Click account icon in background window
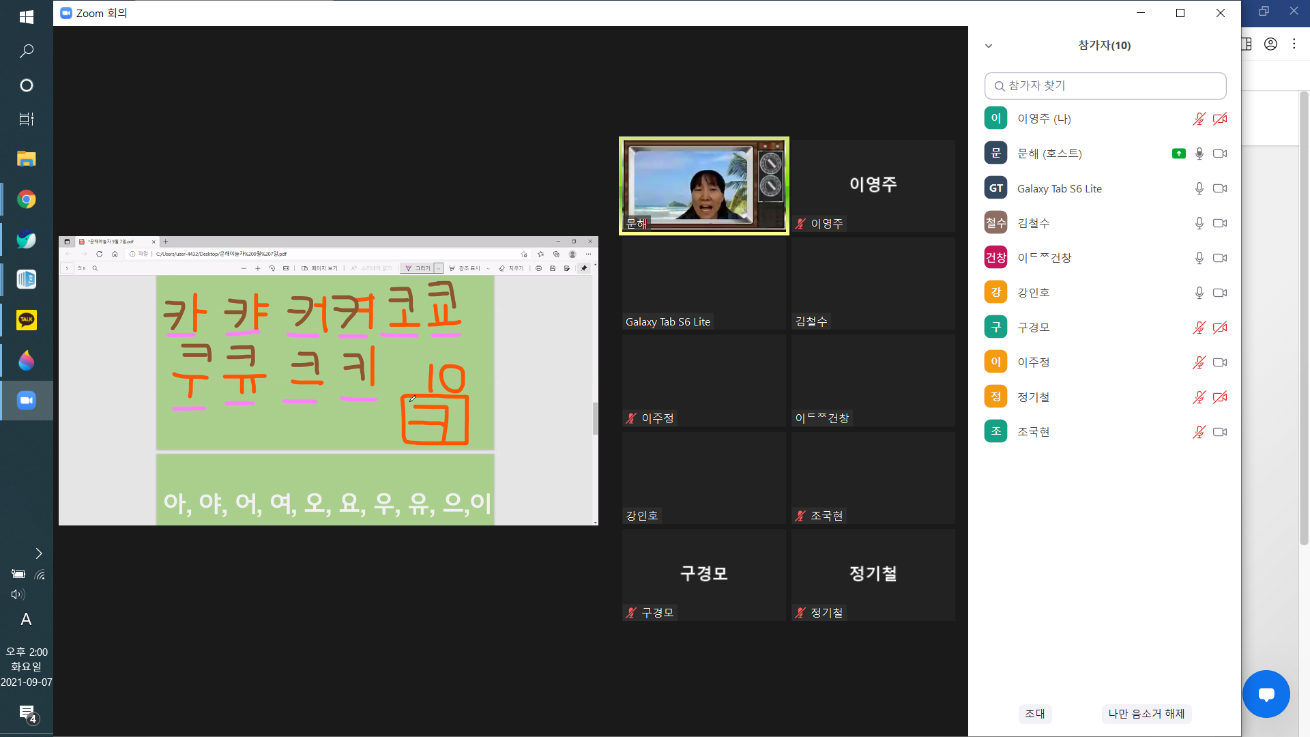1310x737 pixels. (x=1270, y=44)
